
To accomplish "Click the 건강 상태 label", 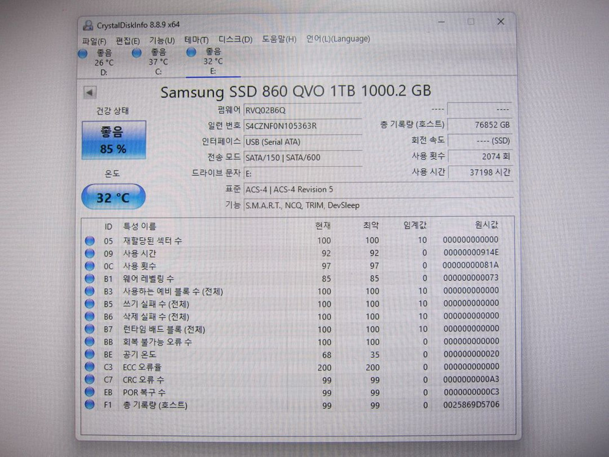I will (x=113, y=111).
